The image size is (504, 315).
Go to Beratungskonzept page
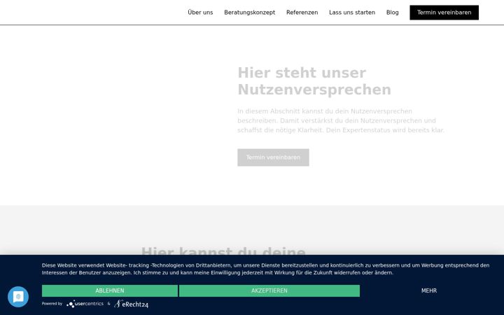point(249,13)
